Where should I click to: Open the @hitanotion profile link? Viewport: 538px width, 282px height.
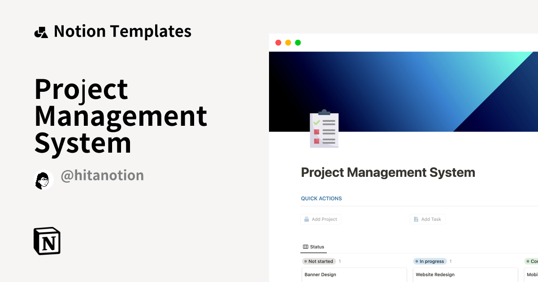click(102, 175)
